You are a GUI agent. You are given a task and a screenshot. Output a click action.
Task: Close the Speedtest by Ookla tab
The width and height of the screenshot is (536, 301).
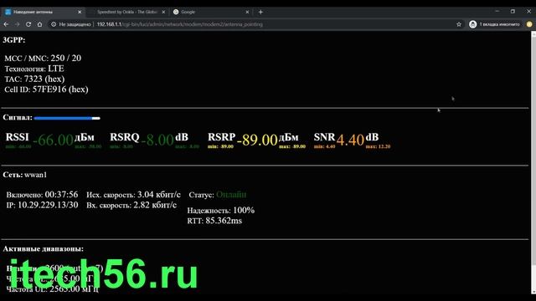tap(163, 12)
